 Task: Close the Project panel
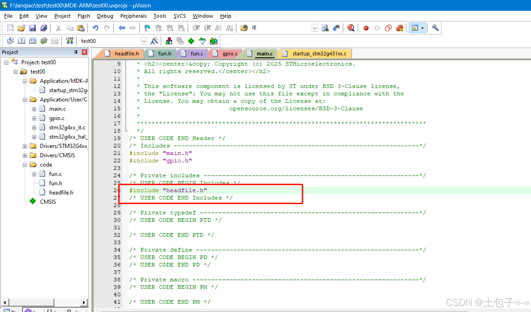[84, 52]
